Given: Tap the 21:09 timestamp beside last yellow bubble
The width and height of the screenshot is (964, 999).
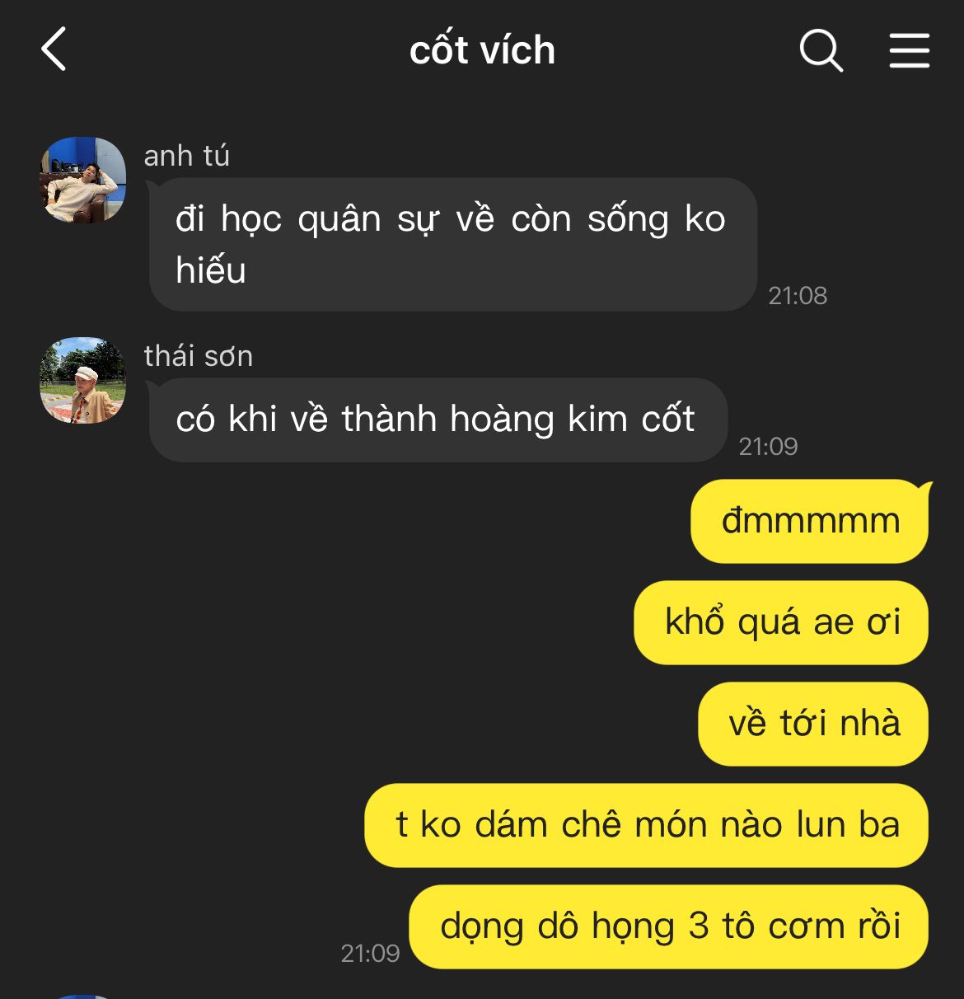Looking at the screenshot, I should pos(370,953).
